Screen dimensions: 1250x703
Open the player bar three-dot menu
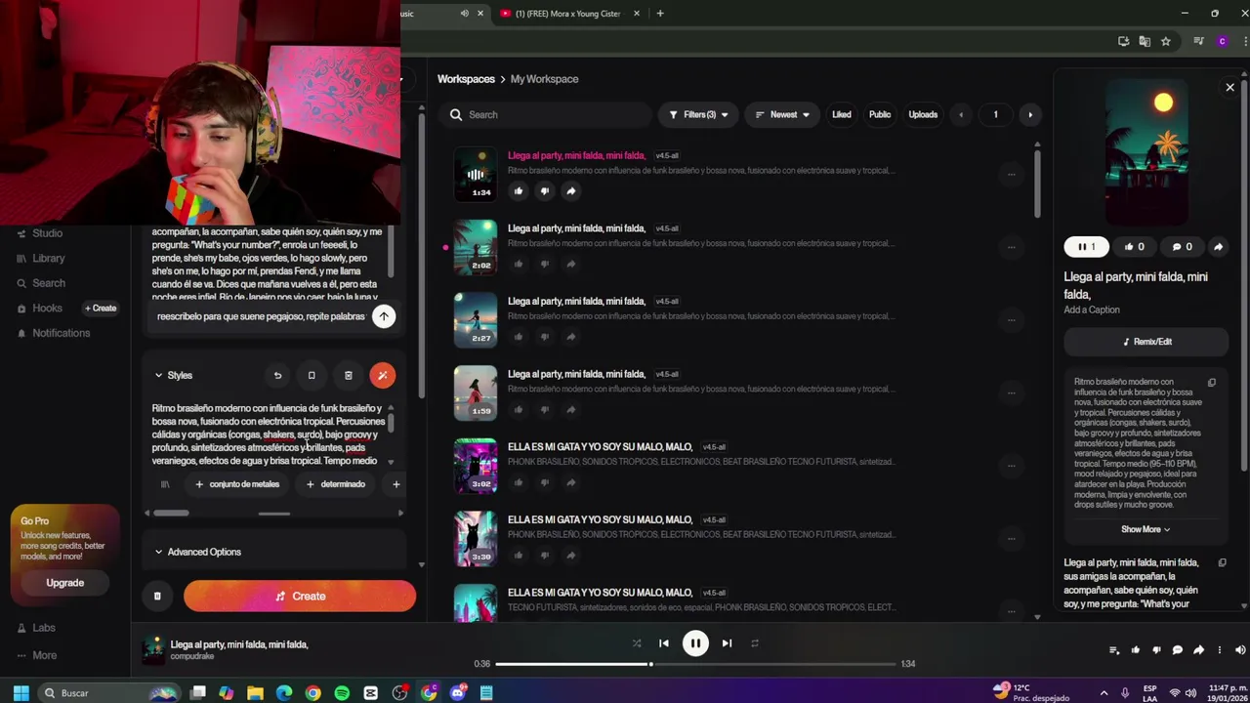pos(1219,650)
